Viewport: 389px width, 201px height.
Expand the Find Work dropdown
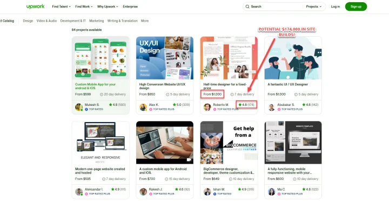[84, 6]
